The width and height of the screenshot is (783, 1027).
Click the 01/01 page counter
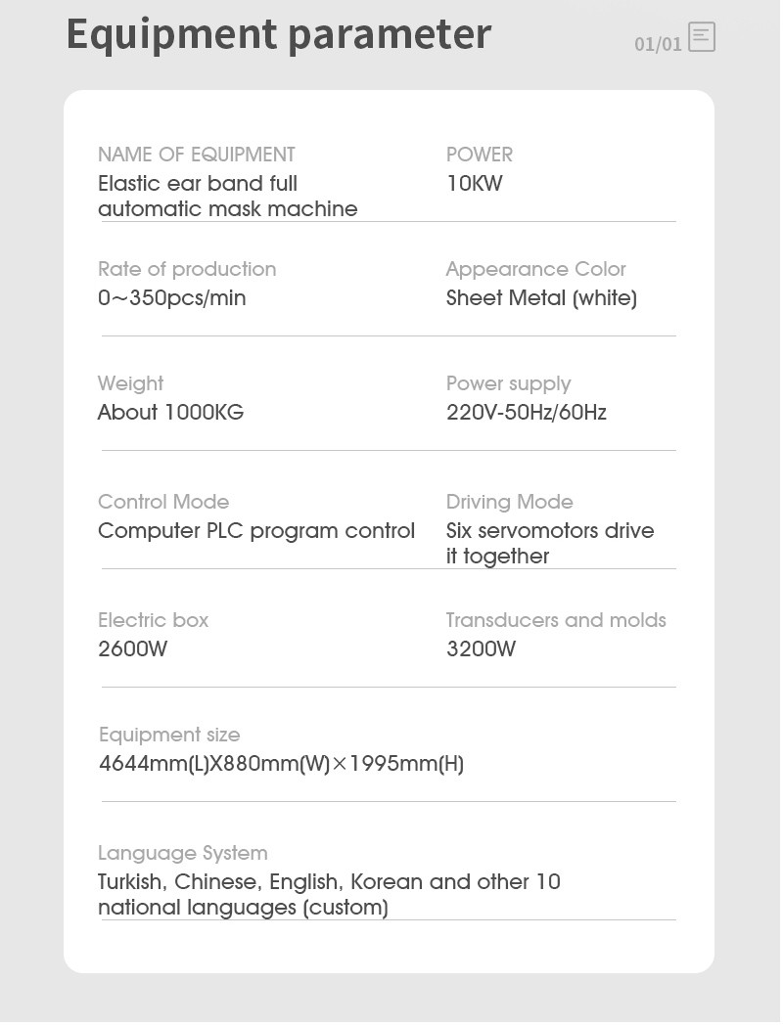click(658, 45)
